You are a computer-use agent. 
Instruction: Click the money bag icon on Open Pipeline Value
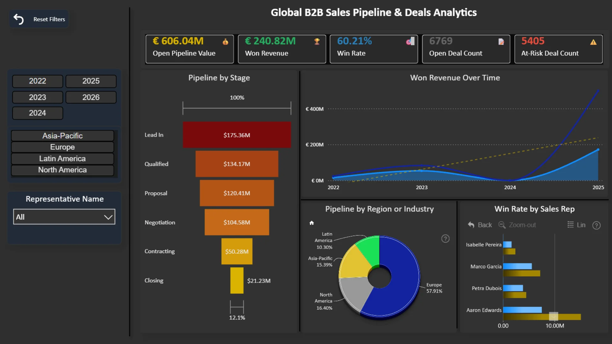225,42
